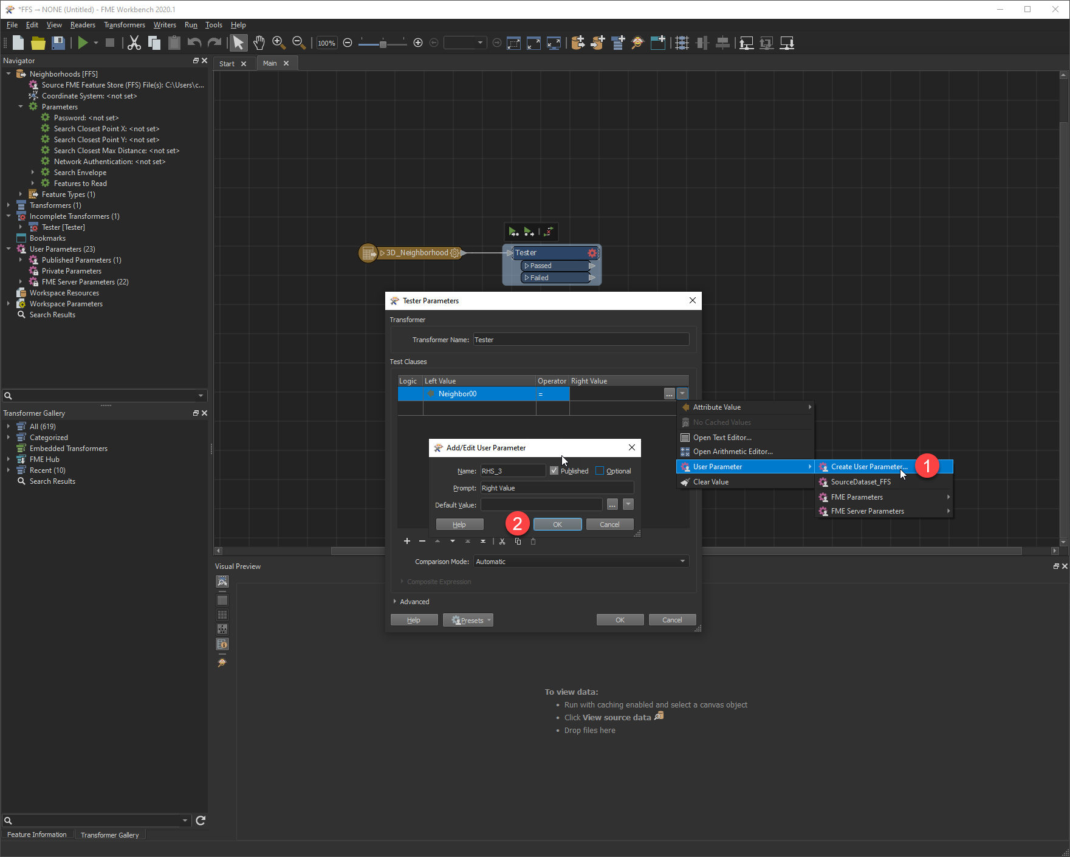
Task: Redo the last action
Action: pos(214,43)
